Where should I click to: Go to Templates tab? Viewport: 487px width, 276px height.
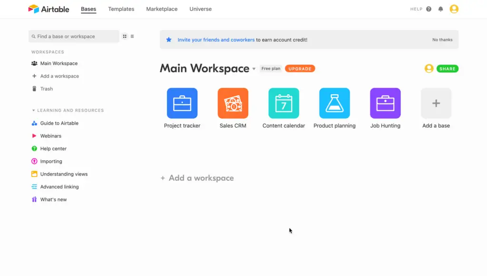coord(121,9)
